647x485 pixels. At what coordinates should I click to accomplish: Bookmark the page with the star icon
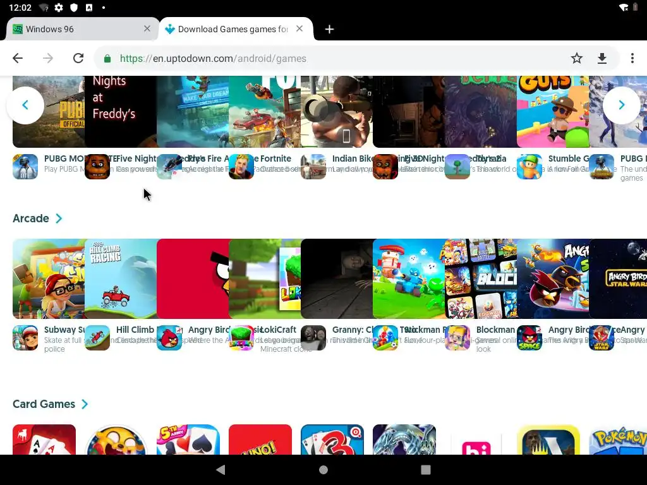(x=576, y=58)
